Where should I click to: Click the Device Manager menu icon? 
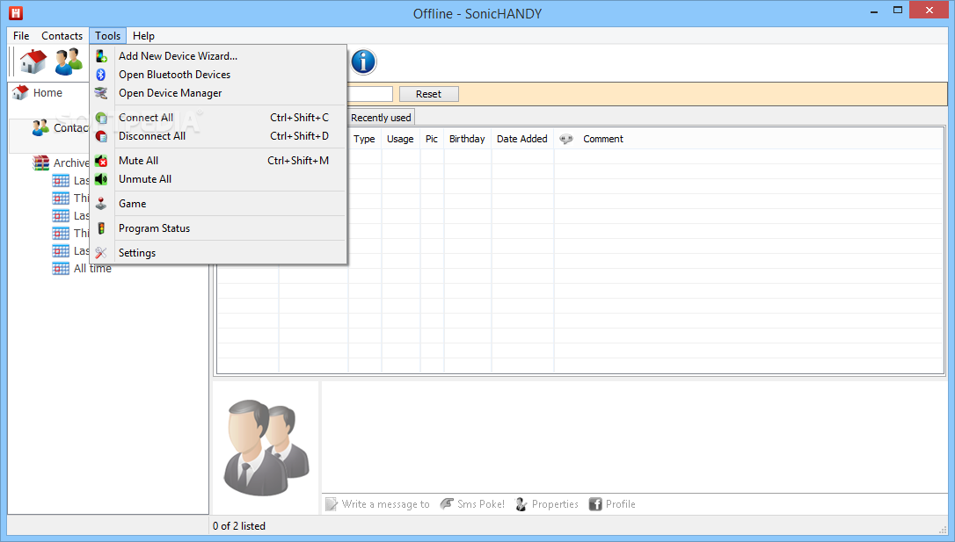101,93
